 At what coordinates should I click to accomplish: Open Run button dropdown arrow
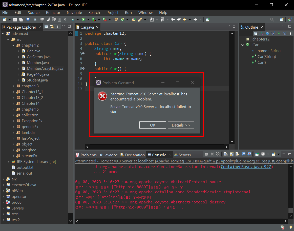click(x=88, y=19)
